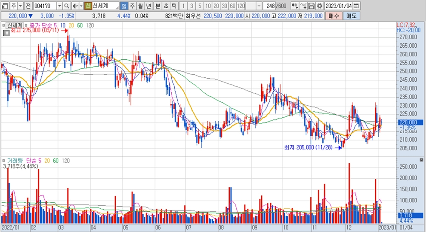
Task: Open the chart settings gear
Action: click(319, 6)
